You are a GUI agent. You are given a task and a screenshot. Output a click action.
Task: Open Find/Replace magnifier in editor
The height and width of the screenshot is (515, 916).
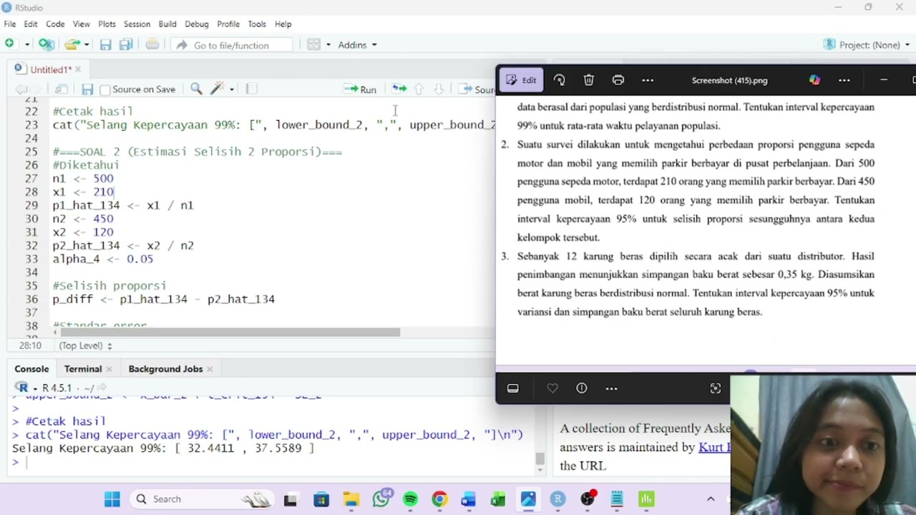tap(196, 89)
